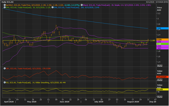Click the blue EMA 200 legend icon
The image size is (169, 106).
coord(52,7)
